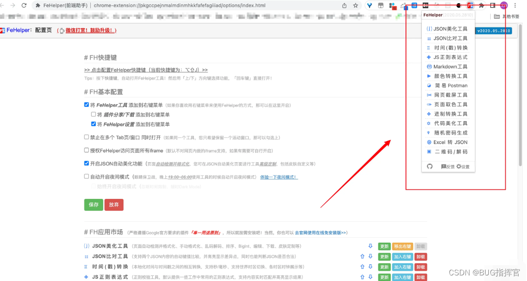Image resolution: width=527 pixels, height=281 pixels.
Task: Select Excel转JSON in FeHelper popup
Action: click(447, 142)
